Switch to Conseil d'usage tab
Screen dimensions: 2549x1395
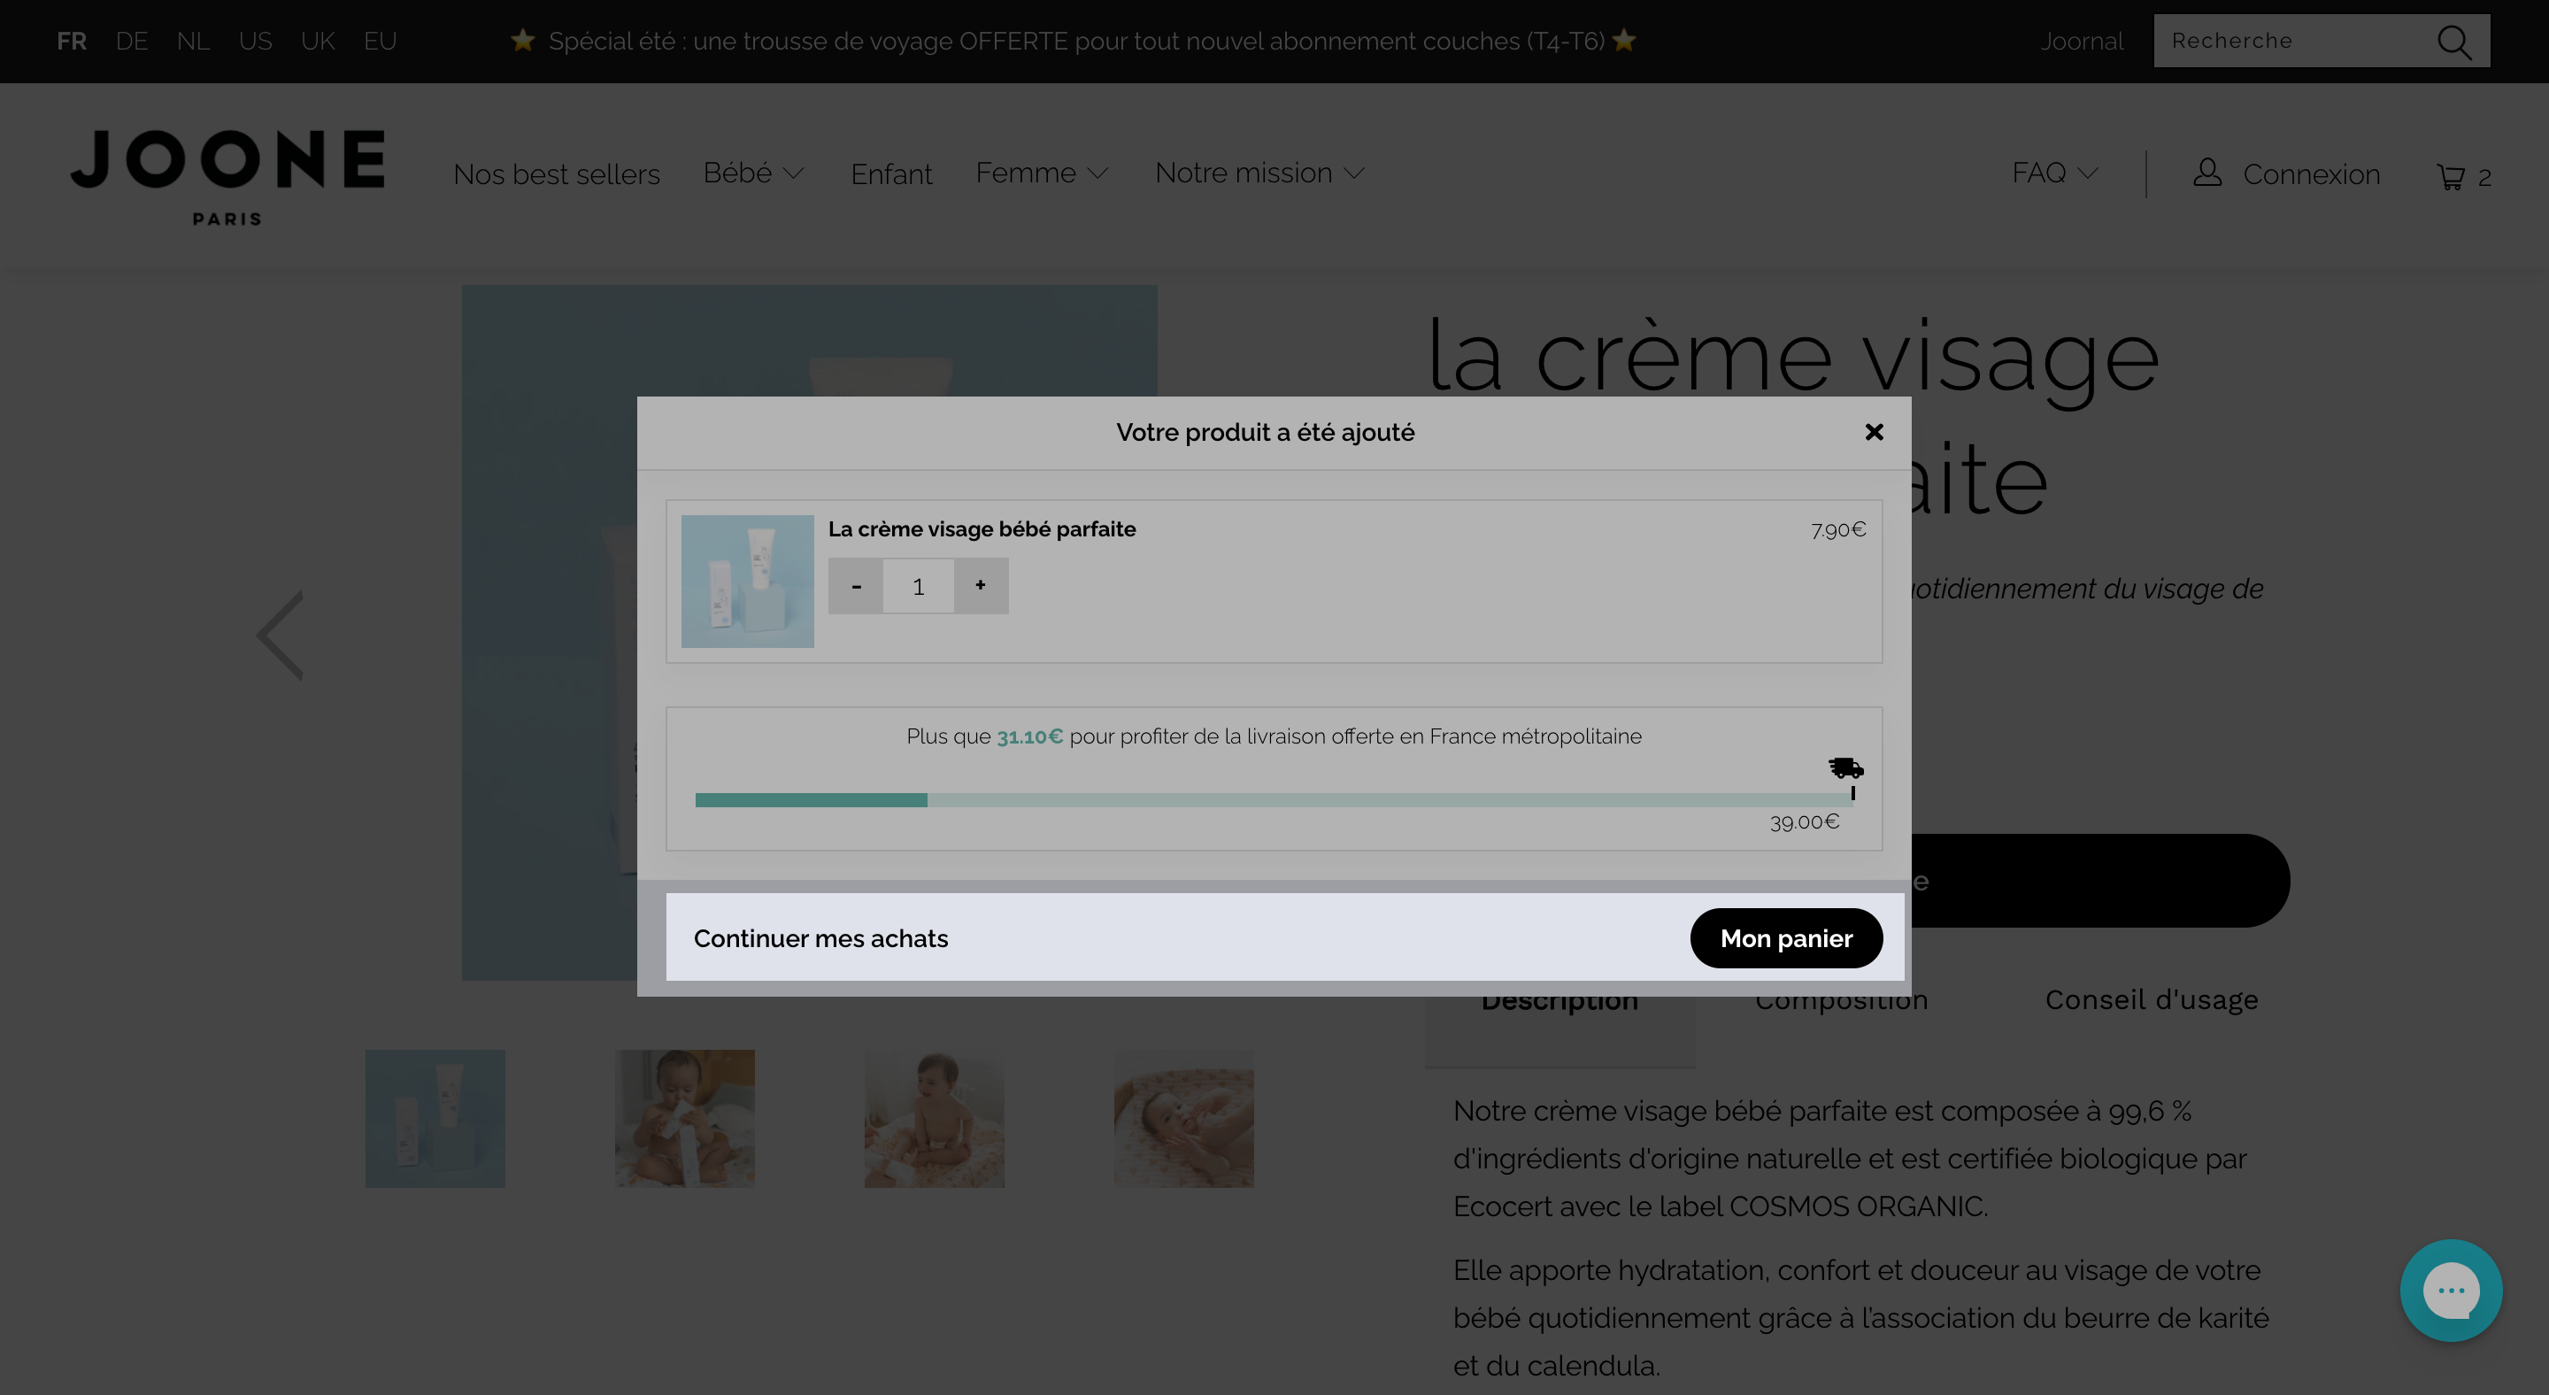coord(2152,1000)
